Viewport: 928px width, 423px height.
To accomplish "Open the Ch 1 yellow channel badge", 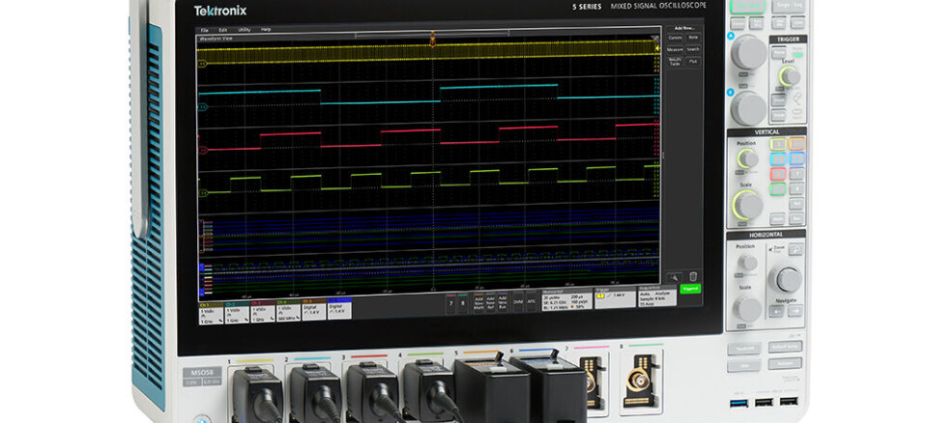I will (211, 313).
